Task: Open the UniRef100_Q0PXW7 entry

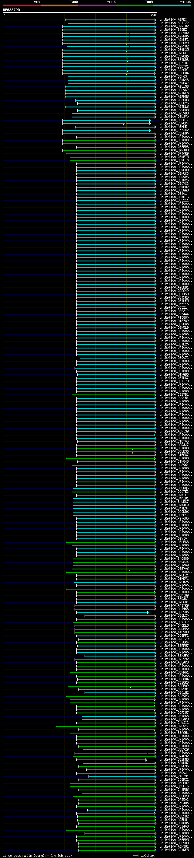Action: coord(174,713)
